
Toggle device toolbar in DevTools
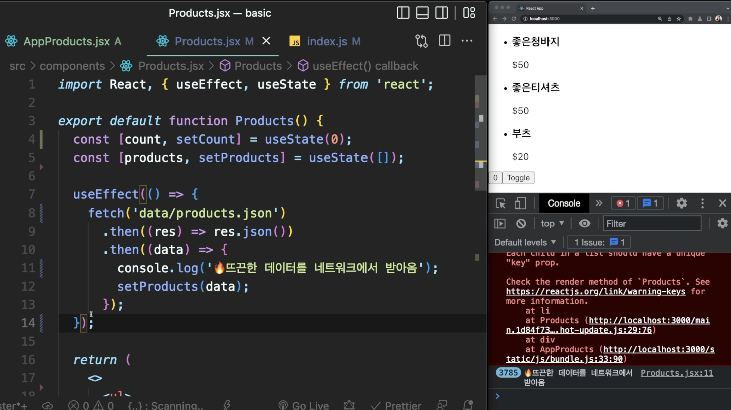tap(520, 203)
